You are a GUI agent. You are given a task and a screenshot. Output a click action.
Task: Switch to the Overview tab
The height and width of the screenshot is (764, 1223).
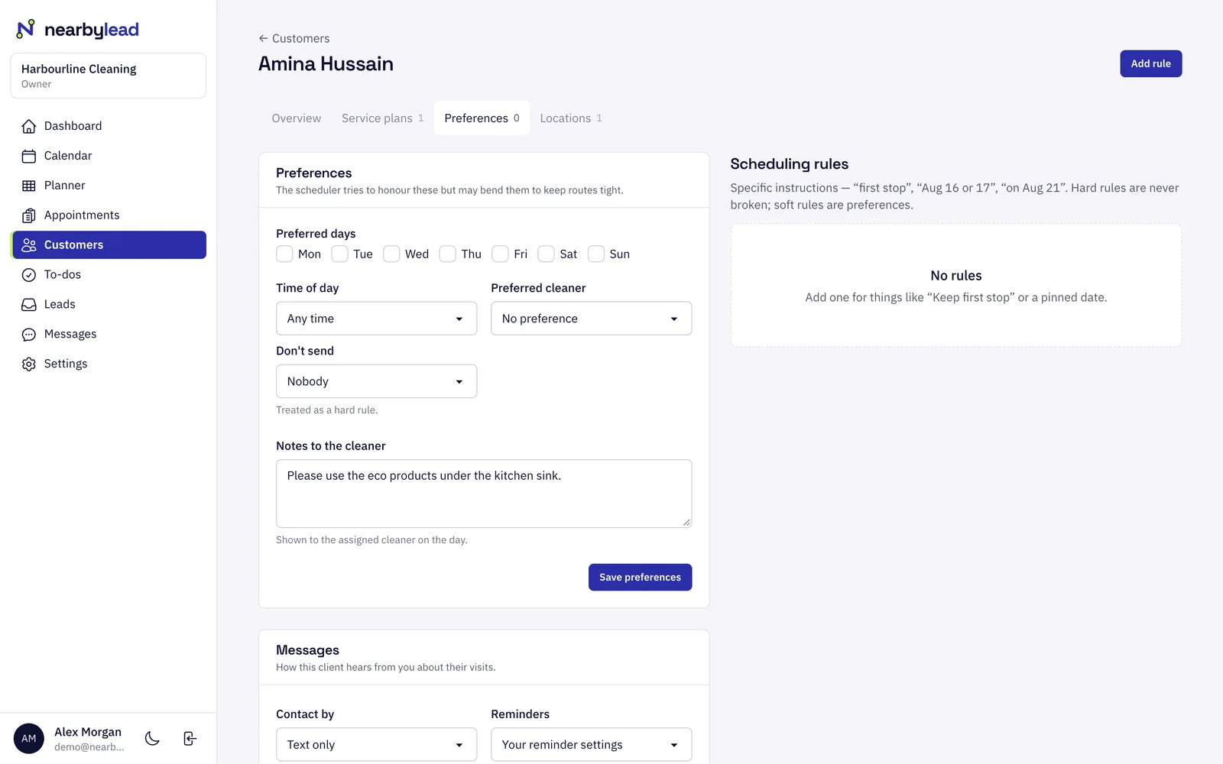pos(297,118)
